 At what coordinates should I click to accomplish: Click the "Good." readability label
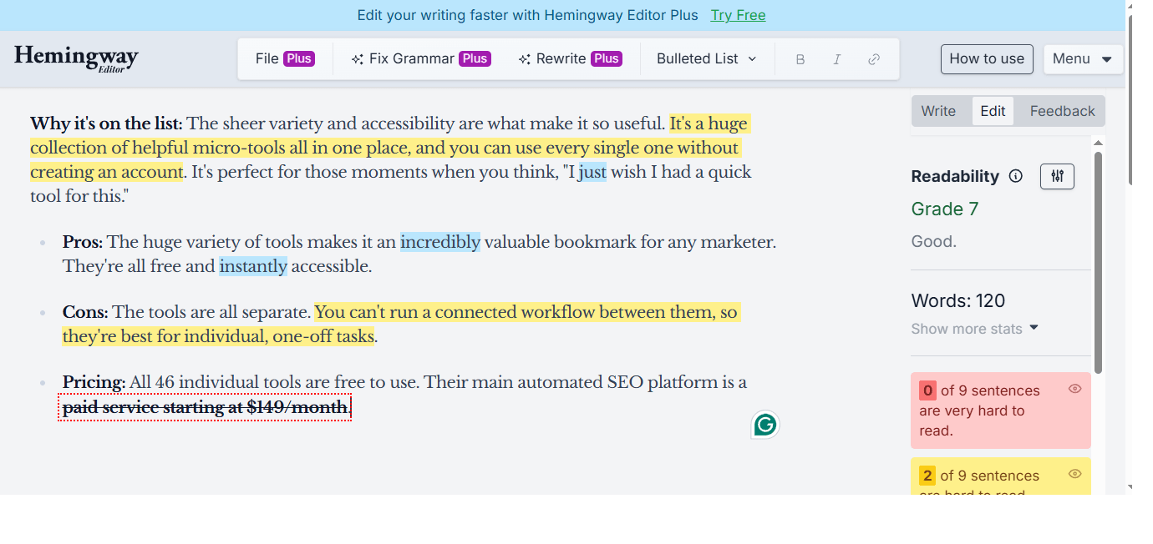pyautogui.click(x=934, y=242)
